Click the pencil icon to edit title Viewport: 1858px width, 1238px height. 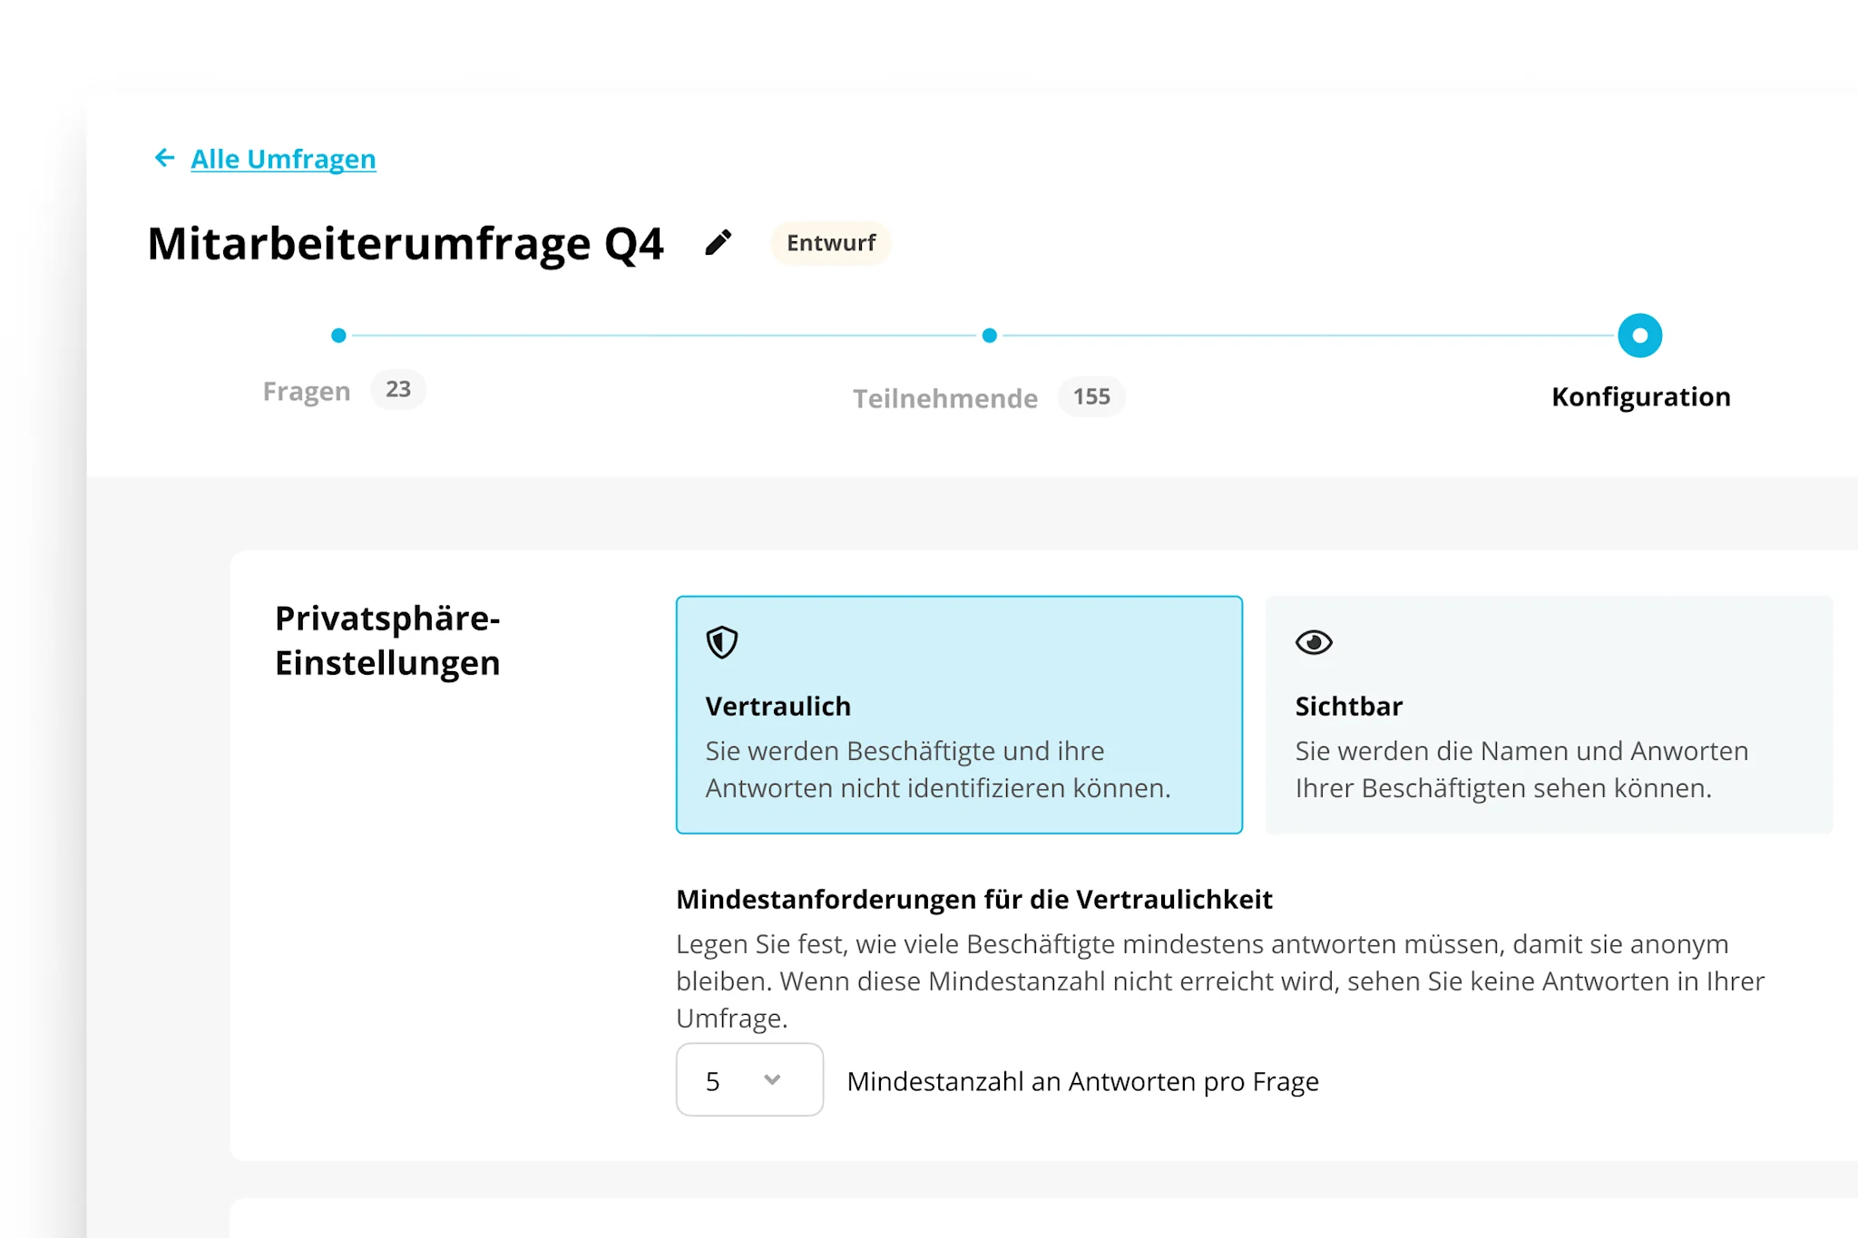tap(718, 243)
